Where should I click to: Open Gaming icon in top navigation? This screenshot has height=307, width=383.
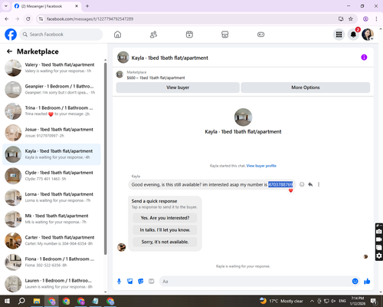tap(260, 35)
